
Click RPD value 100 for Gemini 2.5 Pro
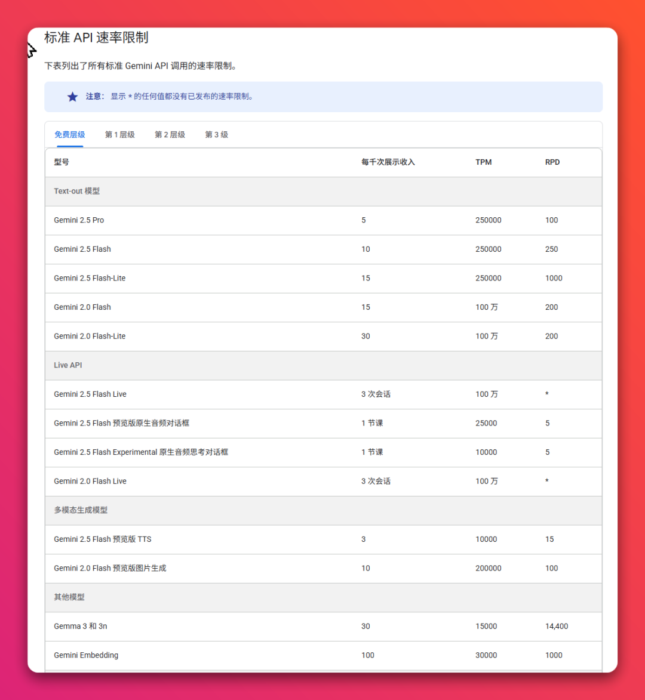552,220
